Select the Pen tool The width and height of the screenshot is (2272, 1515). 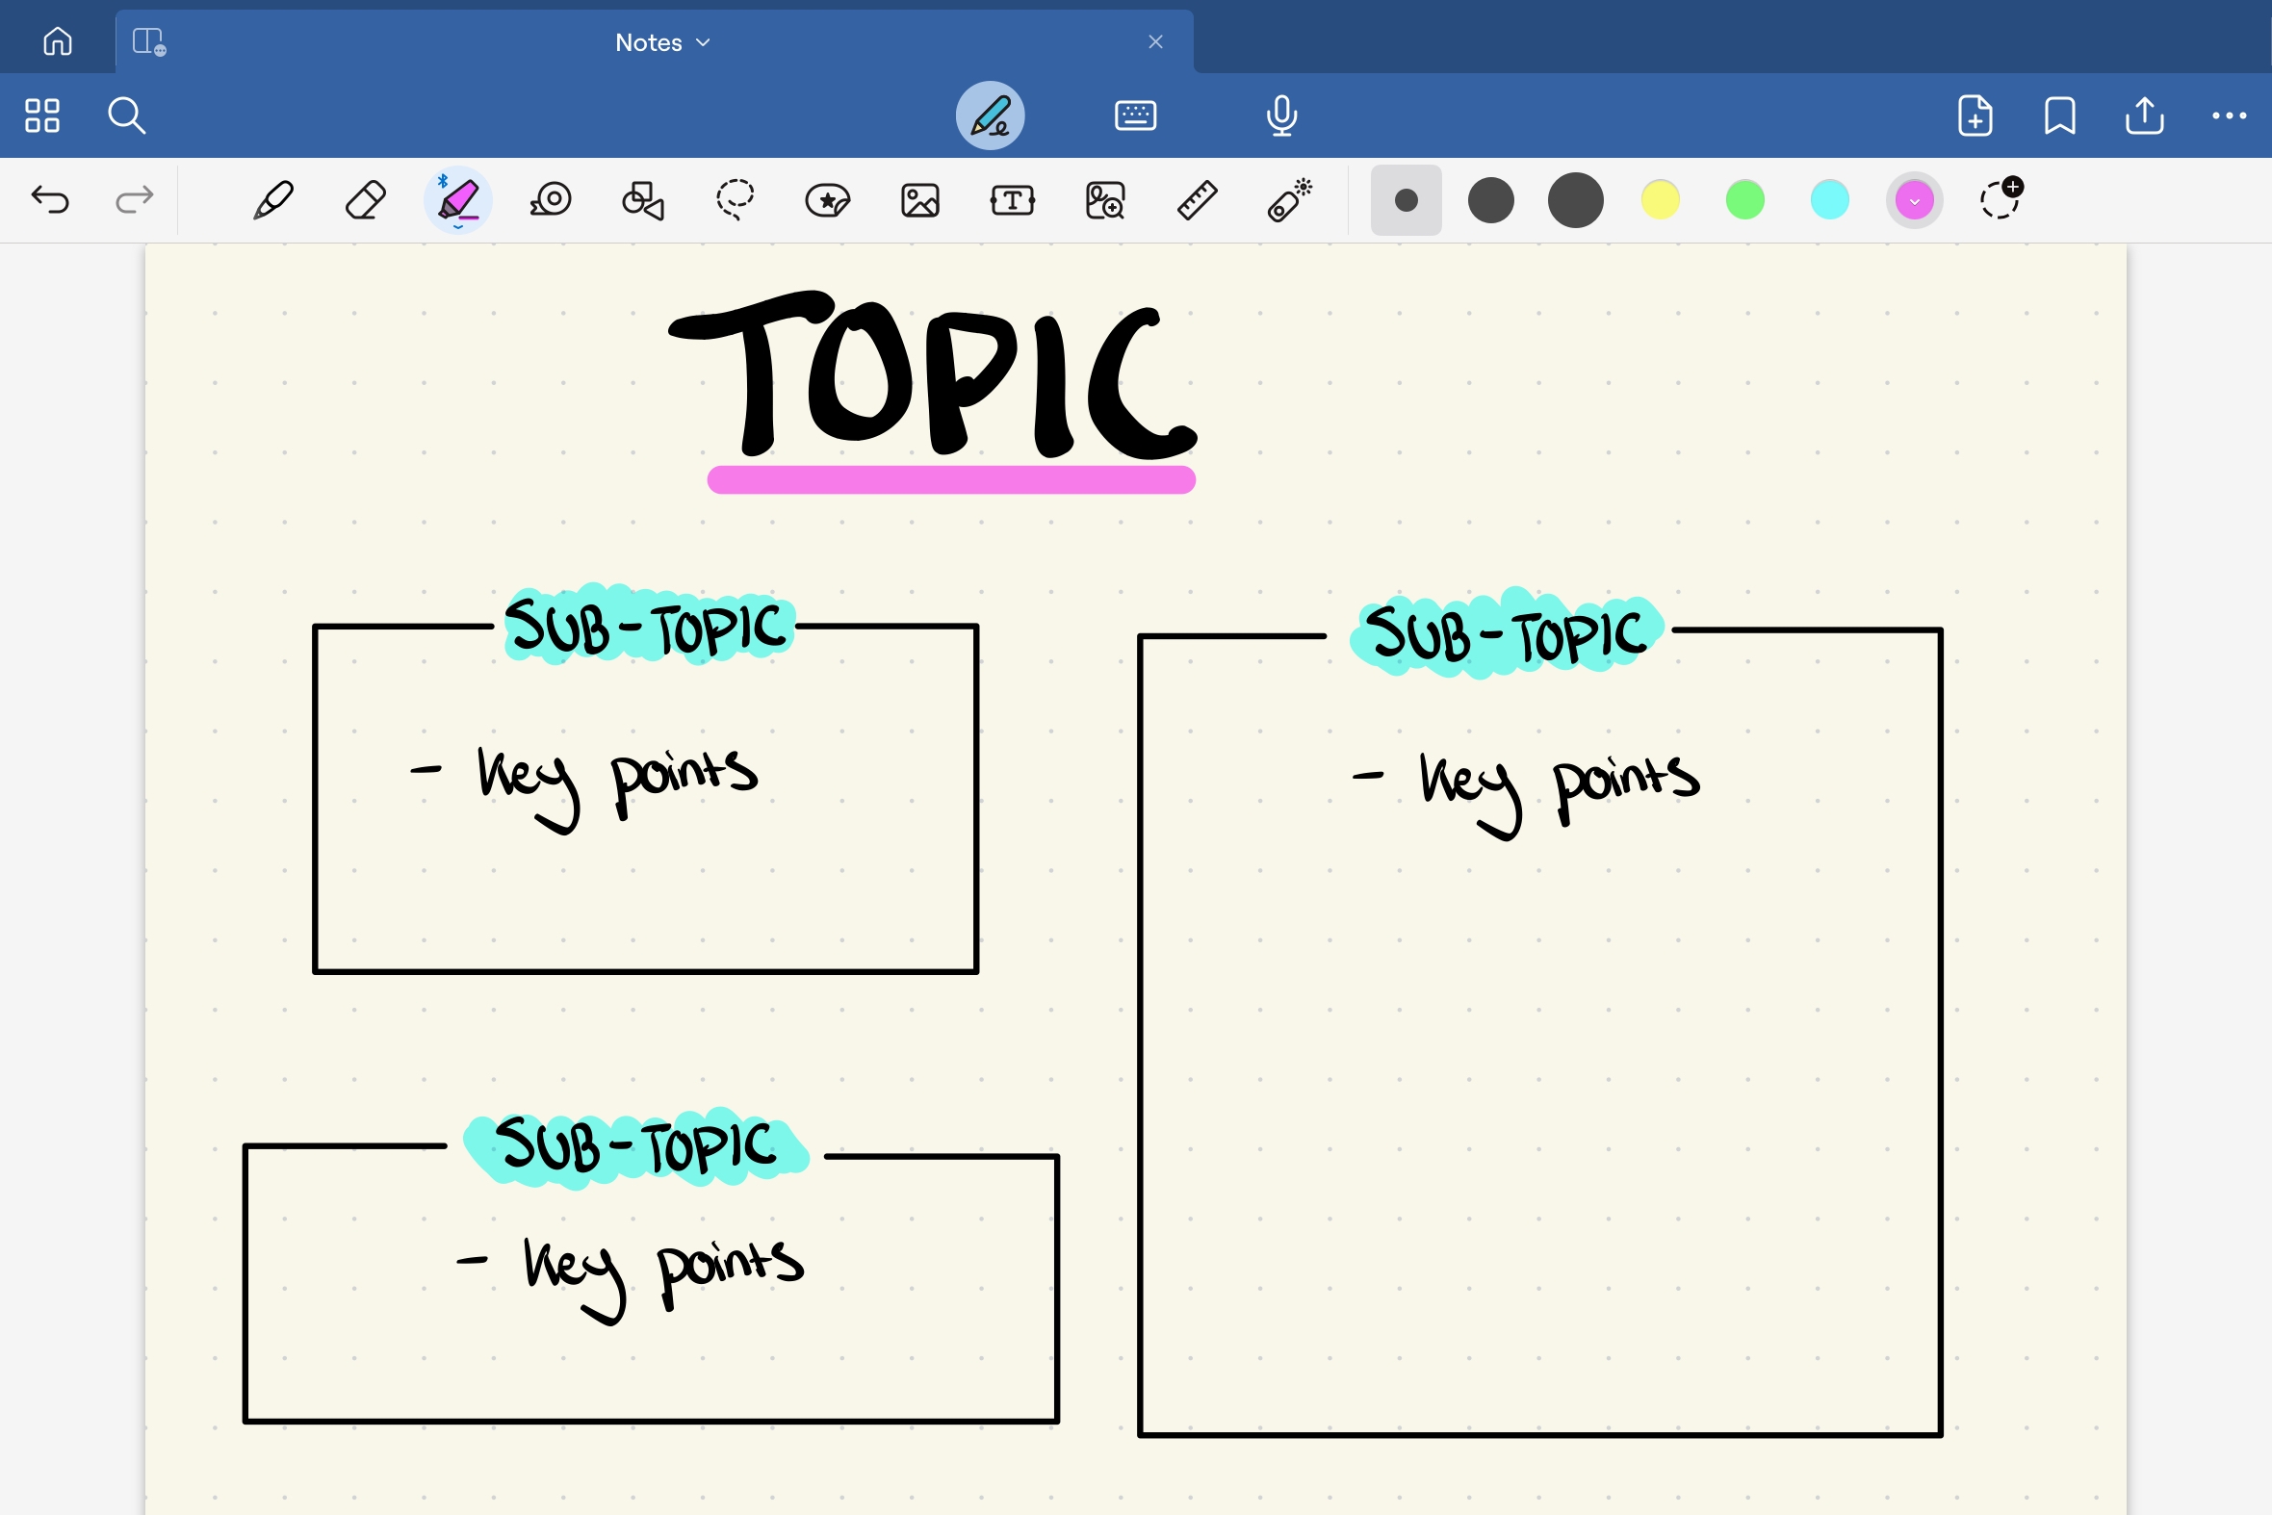click(271, 200)
